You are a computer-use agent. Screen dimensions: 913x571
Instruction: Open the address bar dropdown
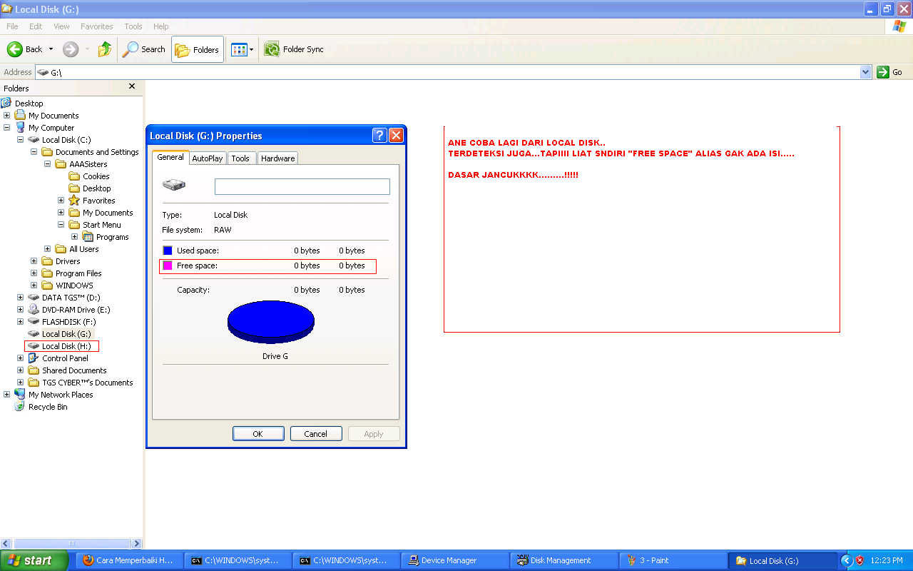pos(864,71)
